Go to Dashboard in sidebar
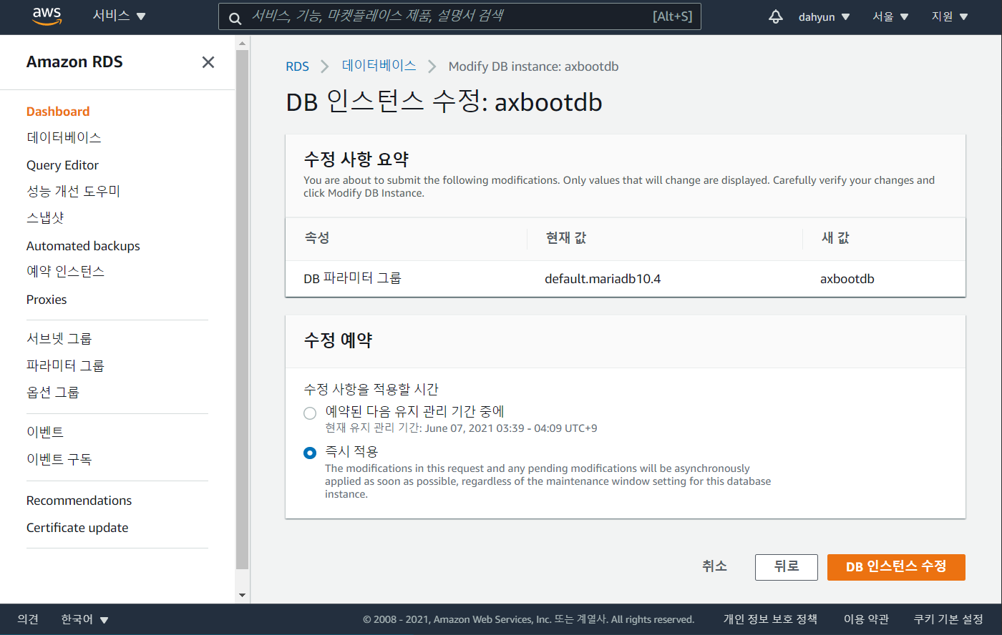Viewport: 1002px width, 635px height. pyautogui.click(x=58, y=112)
